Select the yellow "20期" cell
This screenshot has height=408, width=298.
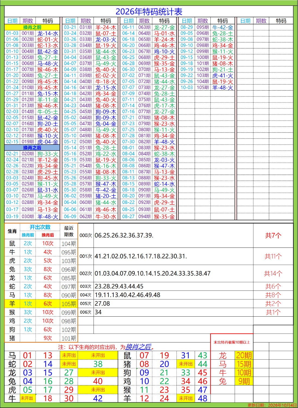pos(244,356)
